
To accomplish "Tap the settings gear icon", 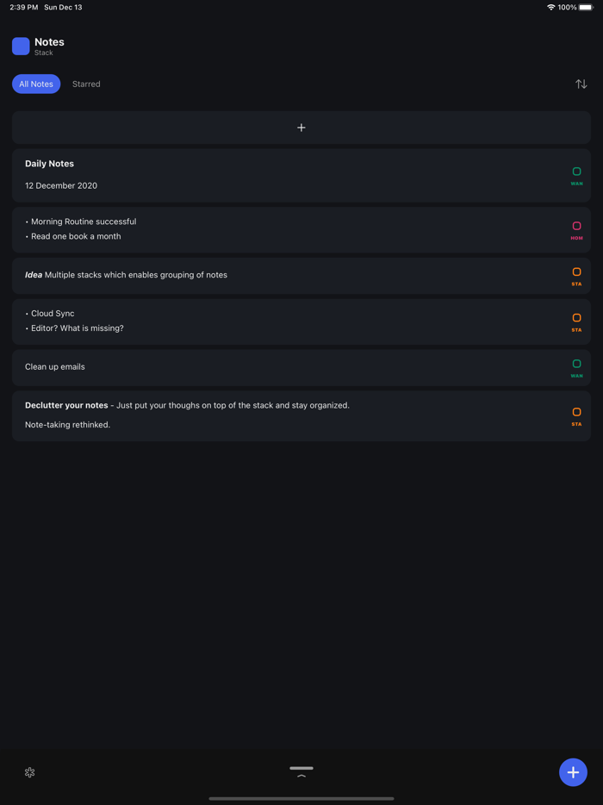I will click(x=30, y=772).
